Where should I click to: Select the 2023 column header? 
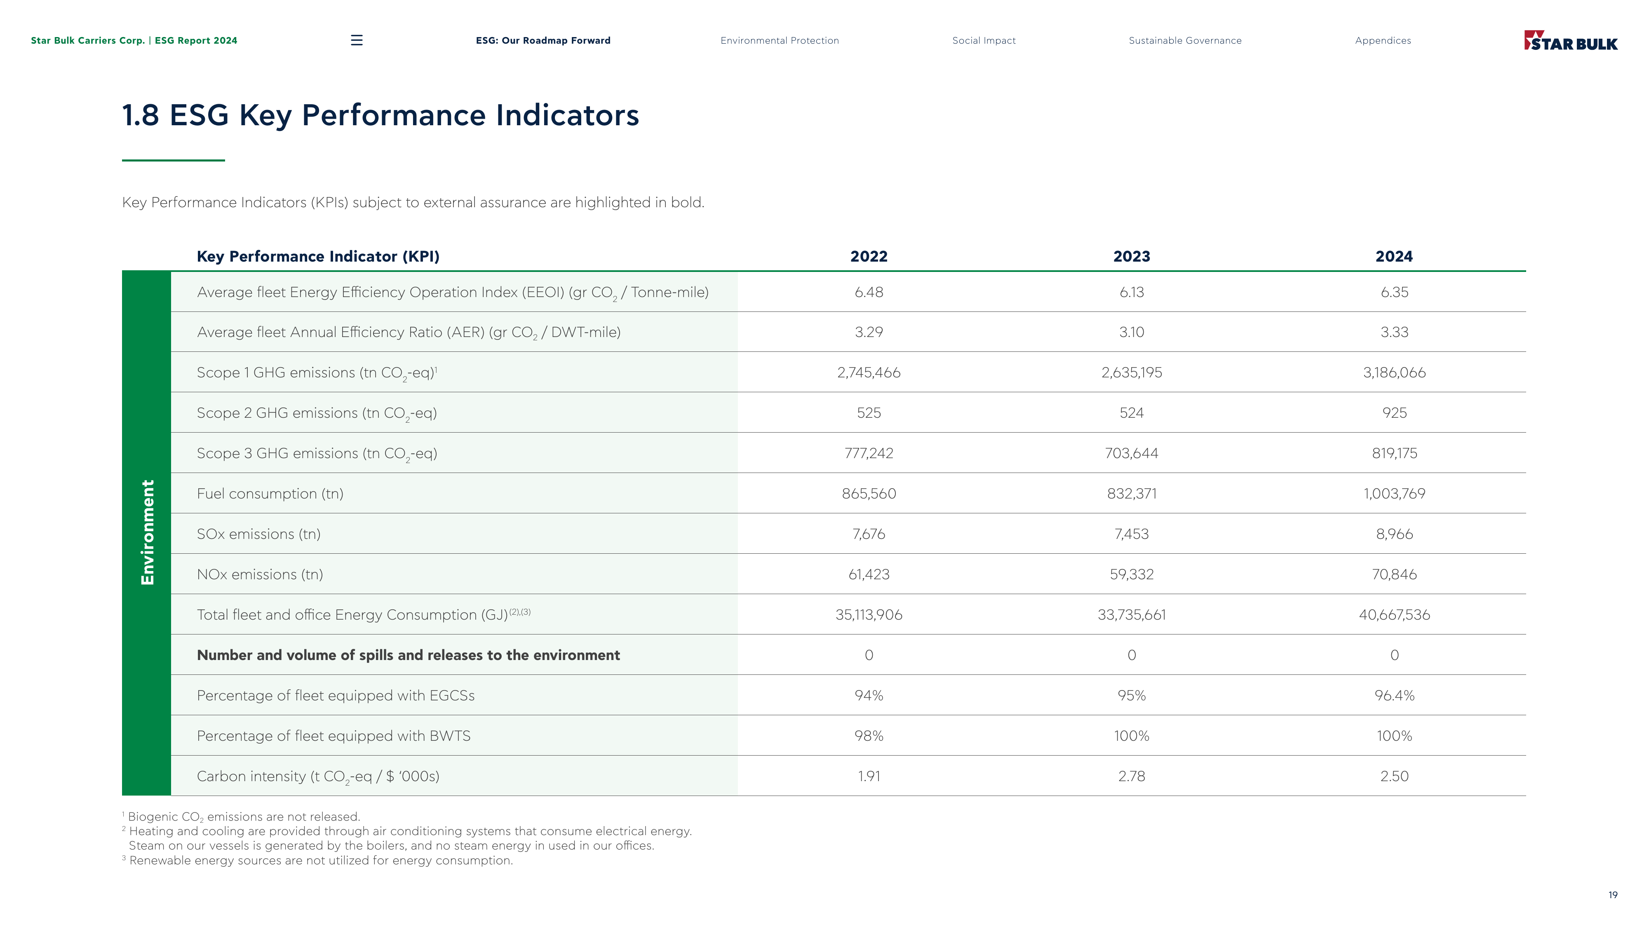click(1131, 257)
